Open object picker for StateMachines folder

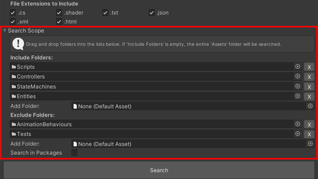(x=297, y=86)
